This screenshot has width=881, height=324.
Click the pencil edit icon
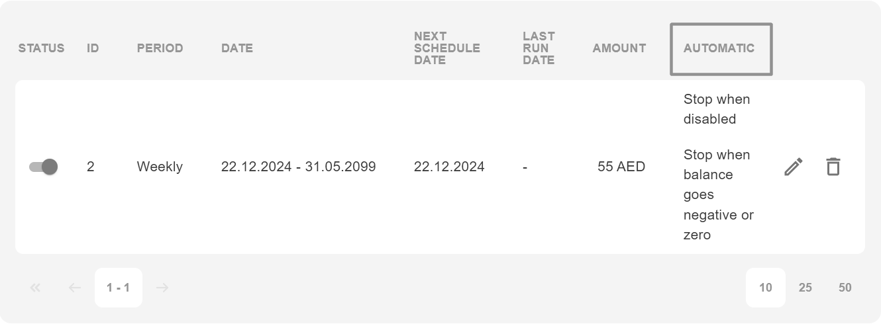click(x=794, y=167)
